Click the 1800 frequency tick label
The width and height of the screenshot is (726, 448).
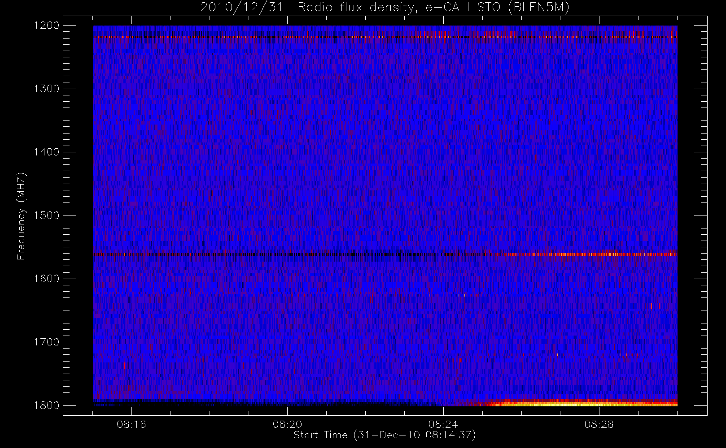[x=47, y=405]
